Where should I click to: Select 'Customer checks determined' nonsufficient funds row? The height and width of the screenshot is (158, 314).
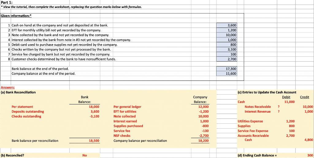64,59
